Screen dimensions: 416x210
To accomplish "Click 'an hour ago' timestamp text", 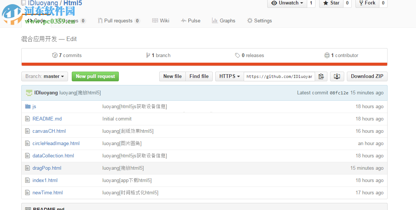I will tap(371, 143).
